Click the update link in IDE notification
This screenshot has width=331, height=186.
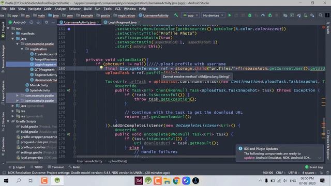[x=249, y=158]
